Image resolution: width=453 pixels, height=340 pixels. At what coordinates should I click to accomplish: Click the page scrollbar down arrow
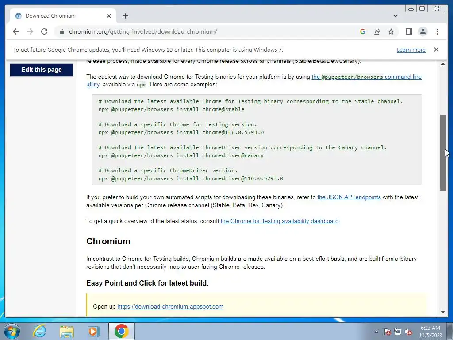click(443, 312)
